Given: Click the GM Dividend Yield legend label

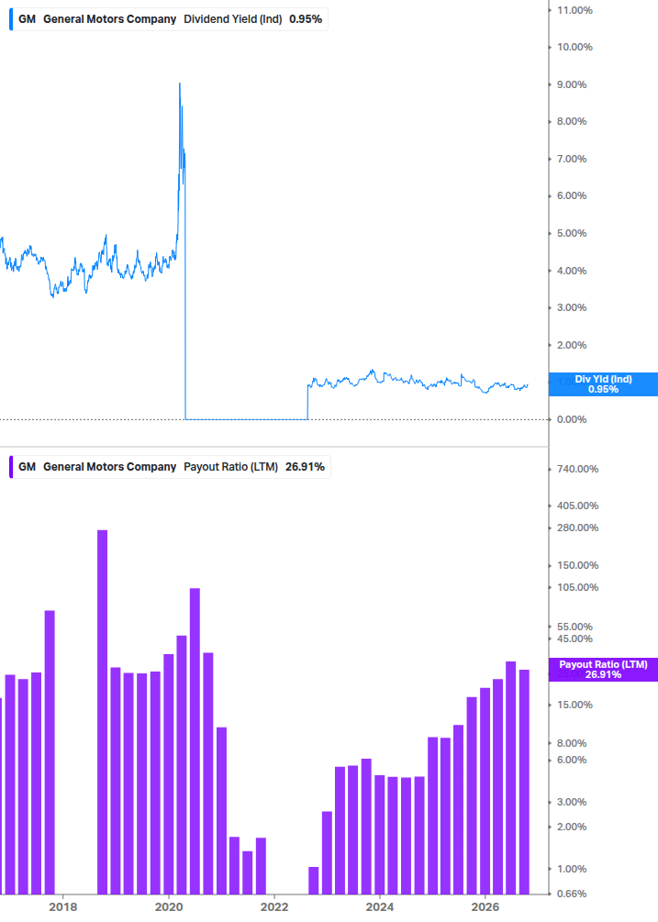Looking at the screenshot, I should coord(170,19).
